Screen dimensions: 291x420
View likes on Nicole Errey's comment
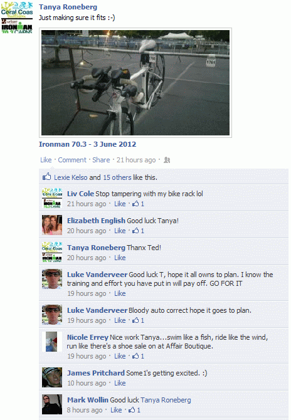(138, 356)
